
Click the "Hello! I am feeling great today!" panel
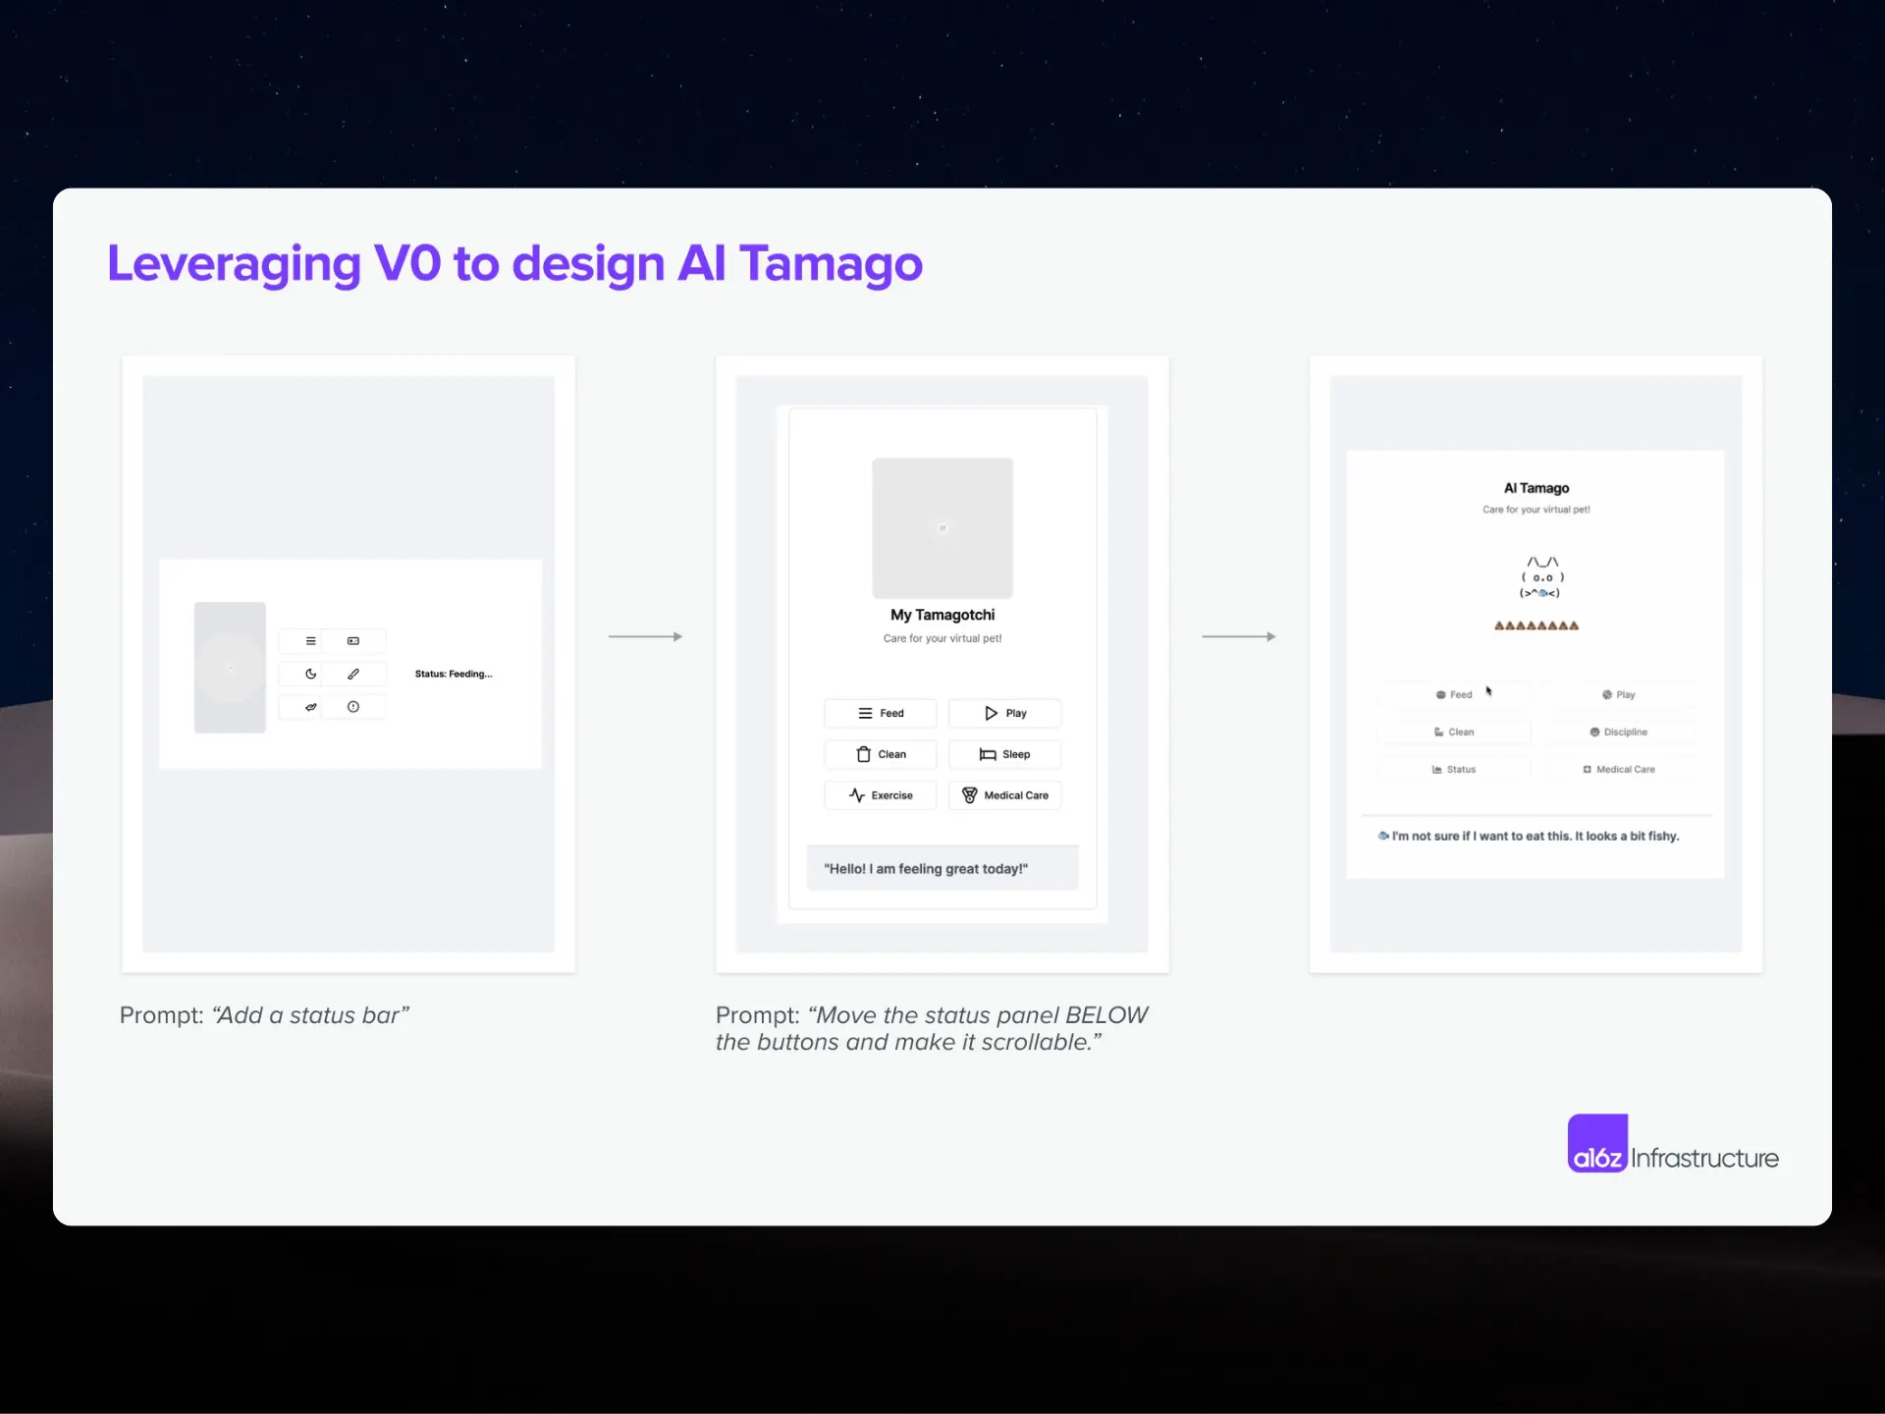tap(942, 868)
